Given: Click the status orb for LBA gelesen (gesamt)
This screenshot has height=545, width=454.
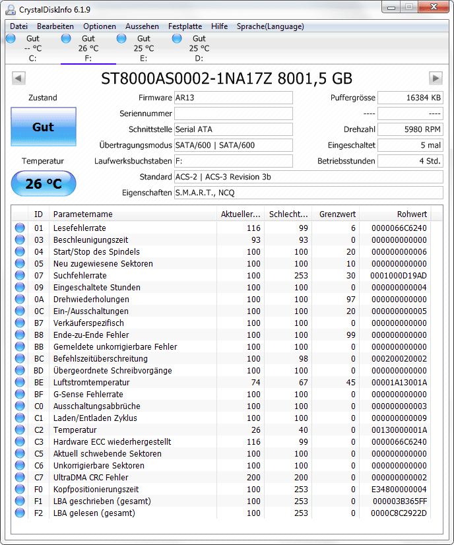Looking at the screenshot, I should click(20, 513).
